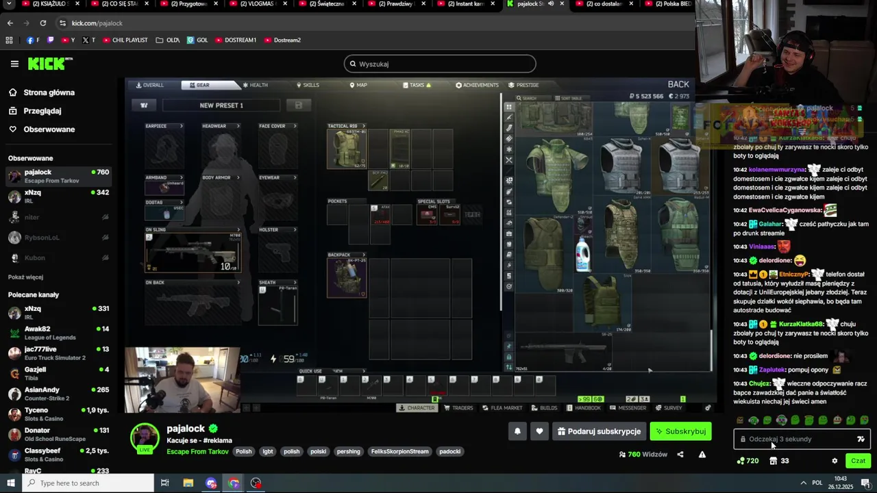Go back in browser navigation
Image resolution: width=877 pixels, height=493 pixels.
[10, 23]
